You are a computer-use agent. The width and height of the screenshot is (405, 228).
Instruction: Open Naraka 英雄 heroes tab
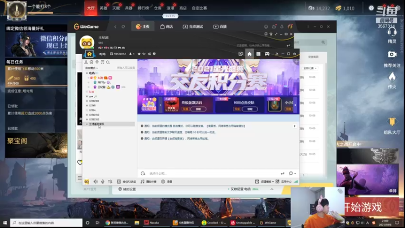(103, 8)
